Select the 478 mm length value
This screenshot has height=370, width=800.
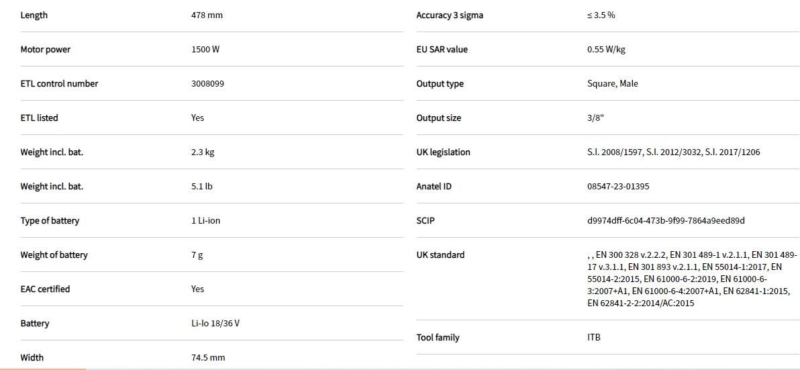coord(207,15)
